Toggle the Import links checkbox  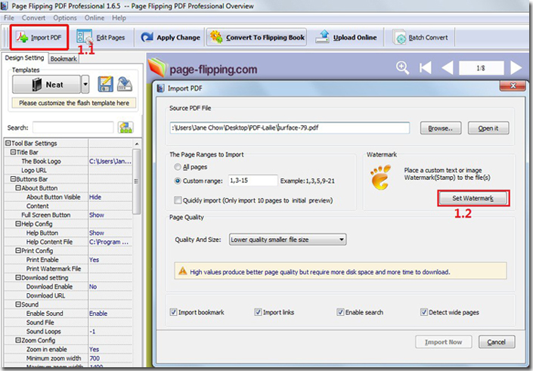coord(258,312)
